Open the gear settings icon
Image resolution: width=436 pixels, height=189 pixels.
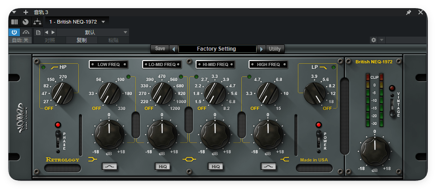(374, 40)
